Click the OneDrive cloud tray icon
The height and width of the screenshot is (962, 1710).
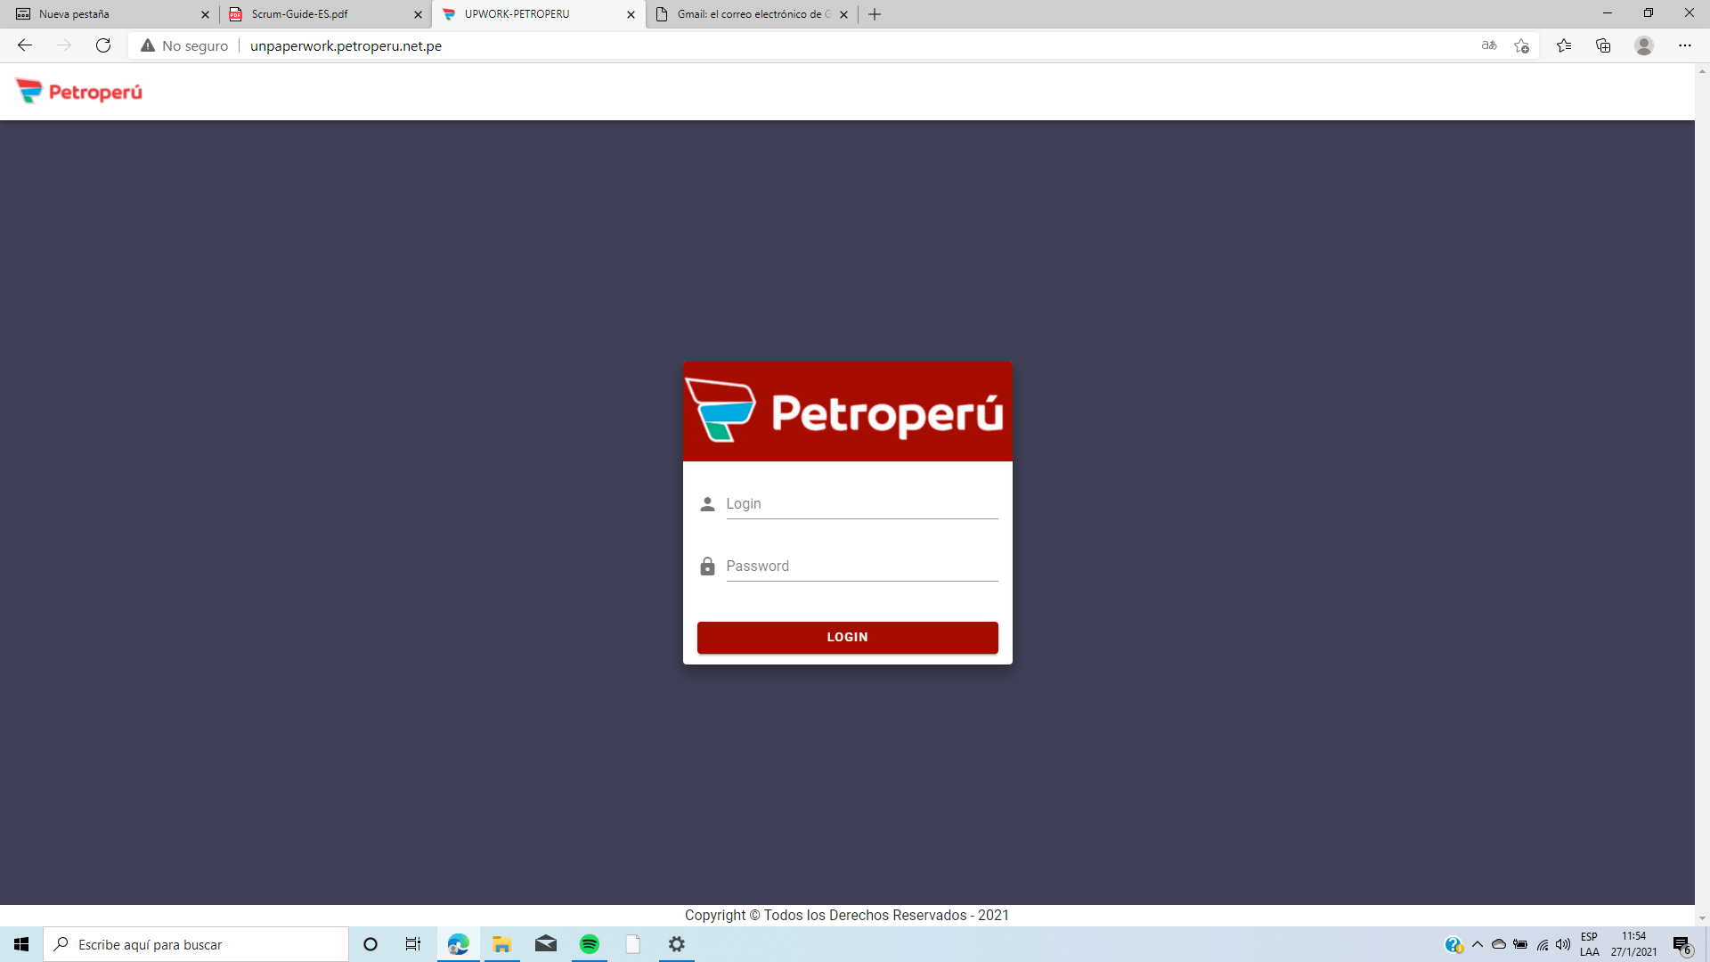pos(1499,944)
